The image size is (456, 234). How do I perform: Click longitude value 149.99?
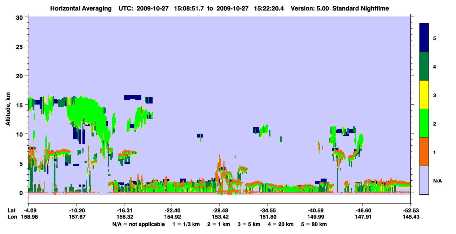click(x=315, y=217)
